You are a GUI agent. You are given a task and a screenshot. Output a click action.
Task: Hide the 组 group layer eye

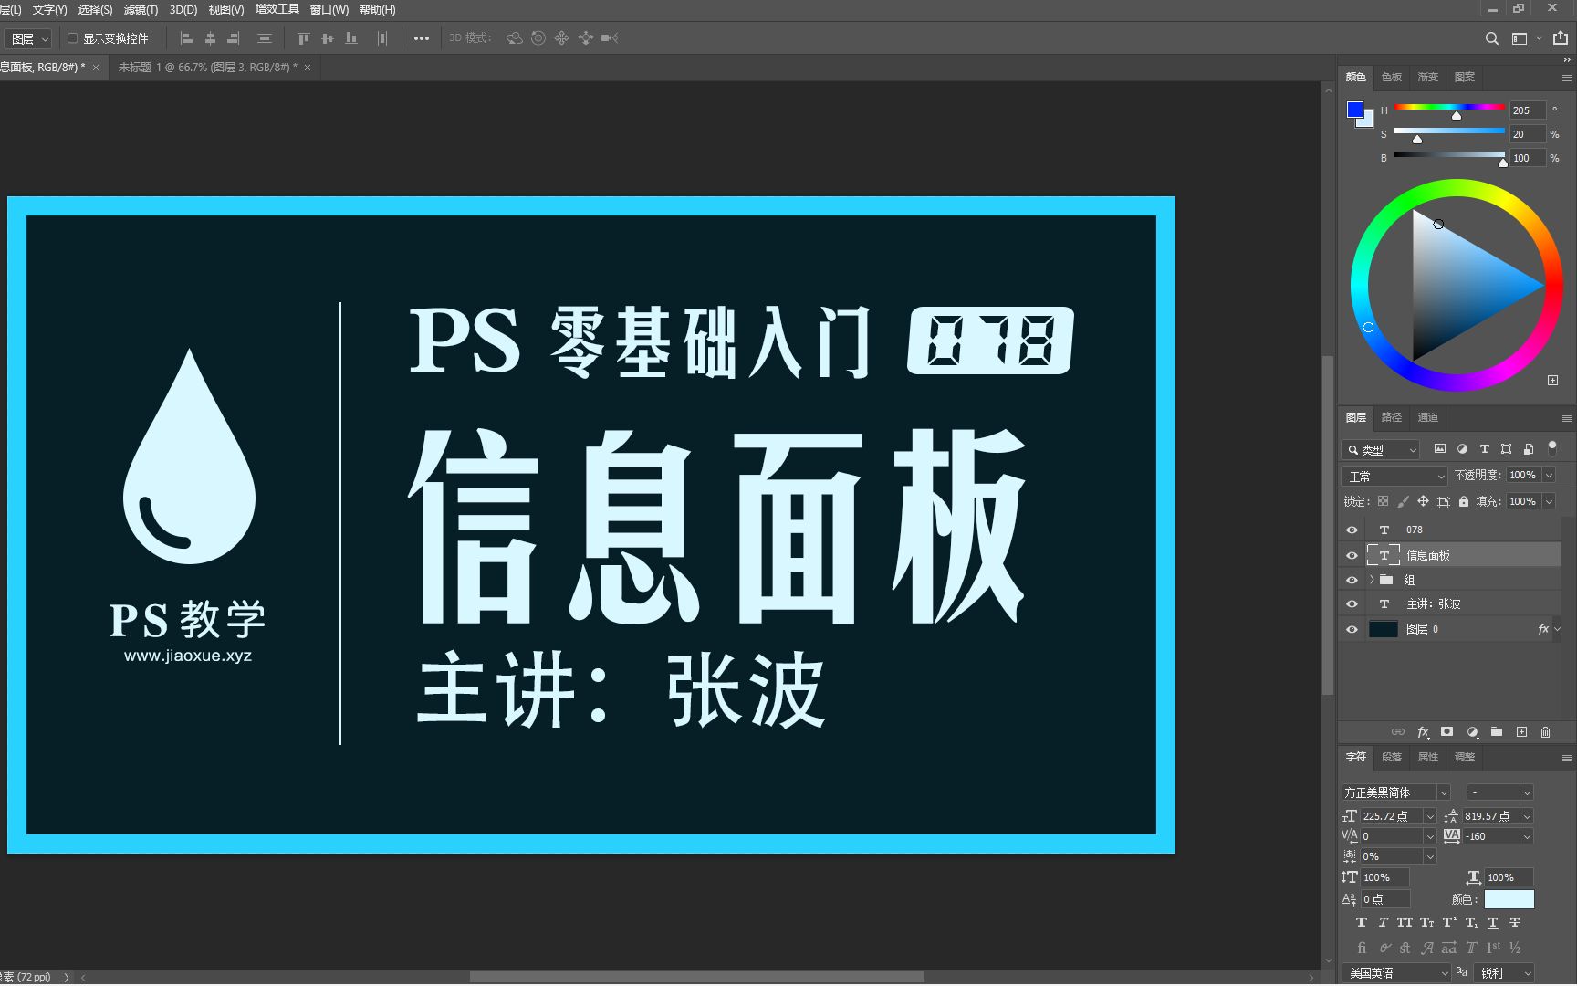[1352, 580]
